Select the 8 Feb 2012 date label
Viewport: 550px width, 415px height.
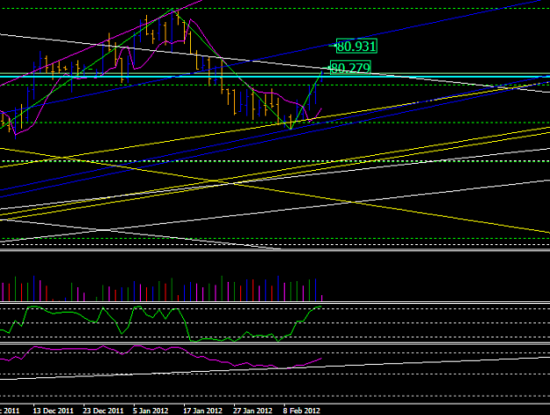coord(302,411)
